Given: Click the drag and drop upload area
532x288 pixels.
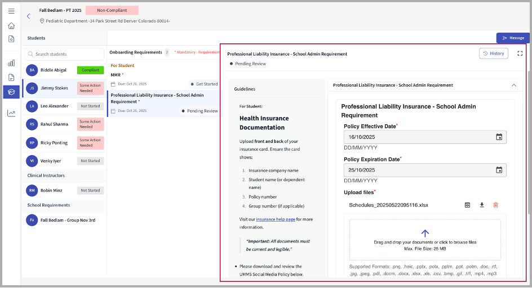Looking at the screenshot, I should pyautogui.click(x=425, y=239).
